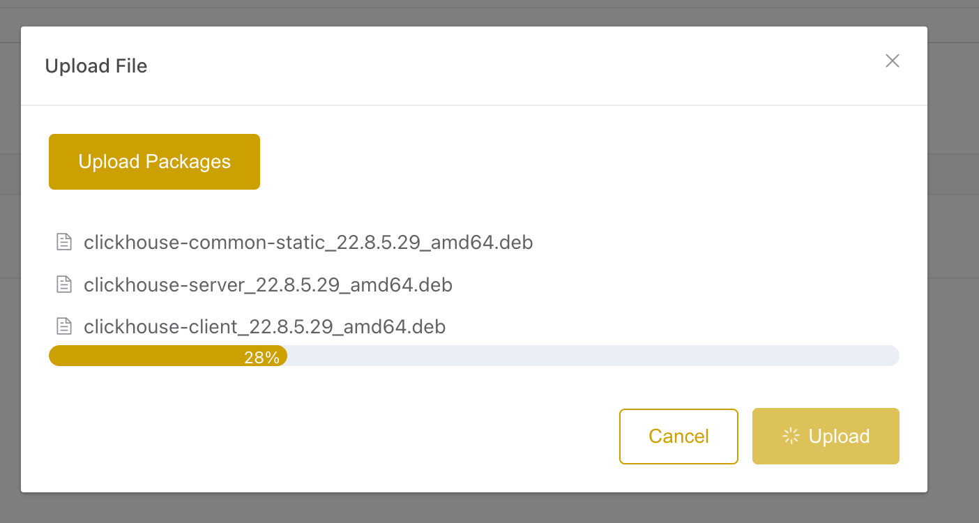Screen dimensions: 979x523
Task: Click the dimmed backdrop above the dialog
Action: coord(488,13)
